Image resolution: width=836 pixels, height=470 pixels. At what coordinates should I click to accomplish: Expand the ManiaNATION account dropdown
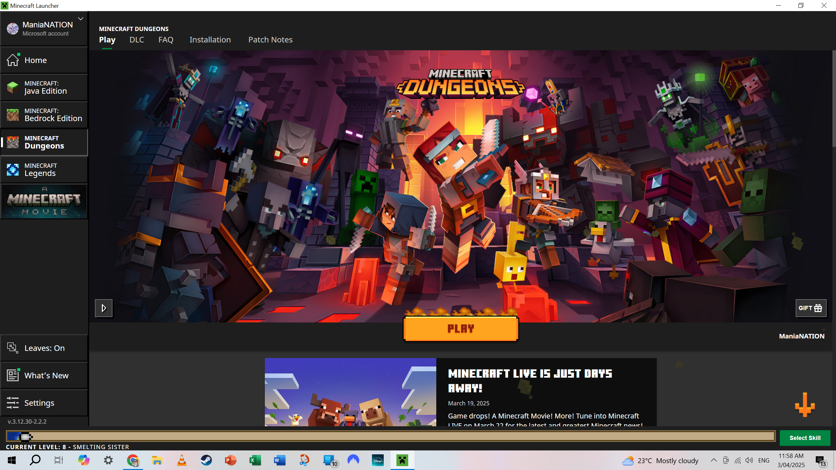pos(81,19)
